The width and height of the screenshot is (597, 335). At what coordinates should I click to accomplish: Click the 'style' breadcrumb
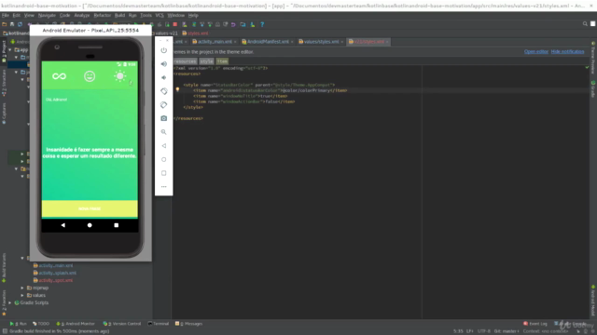coord(206,61)
